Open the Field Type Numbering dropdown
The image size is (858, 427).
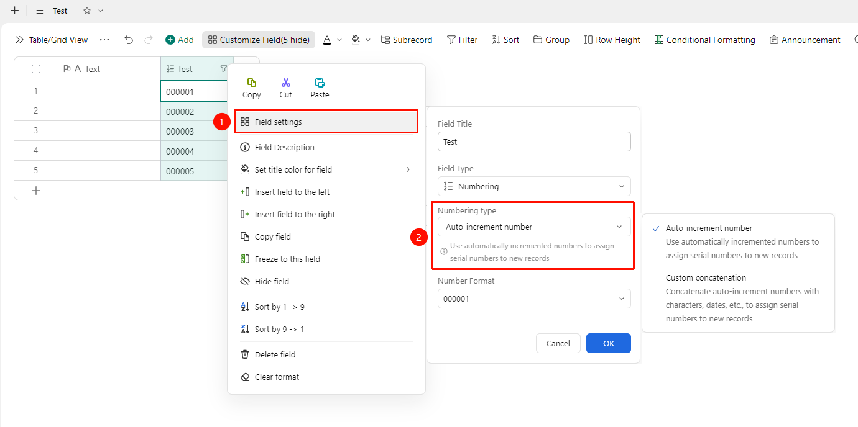(x=534, y=186)
